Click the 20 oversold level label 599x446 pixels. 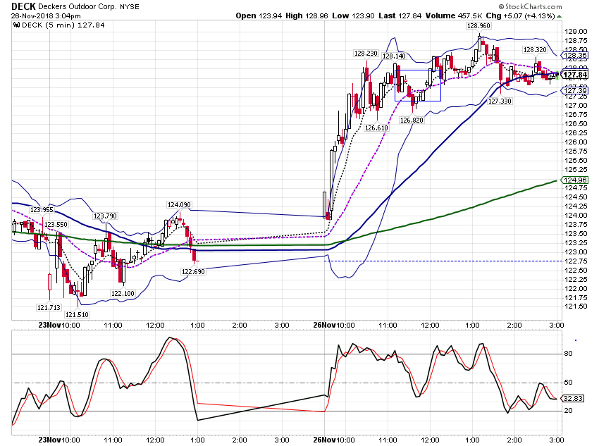pos(569,411)
